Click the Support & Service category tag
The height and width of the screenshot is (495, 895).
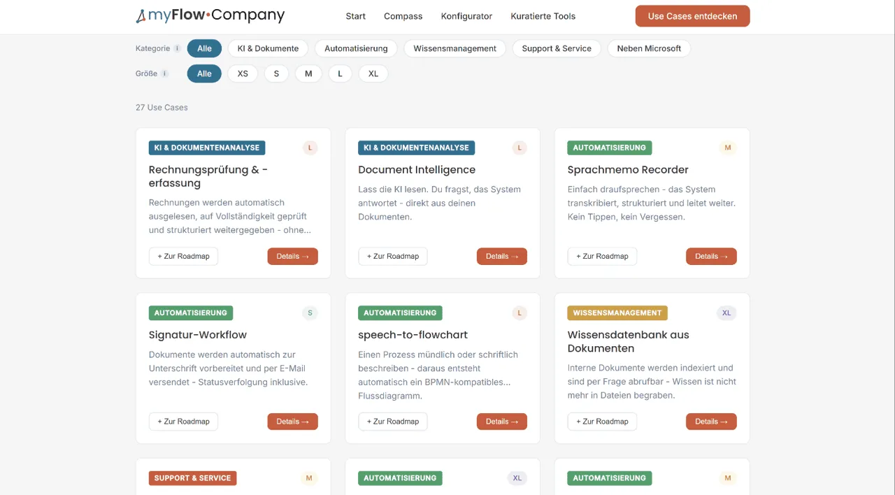(x=193, y=478)
